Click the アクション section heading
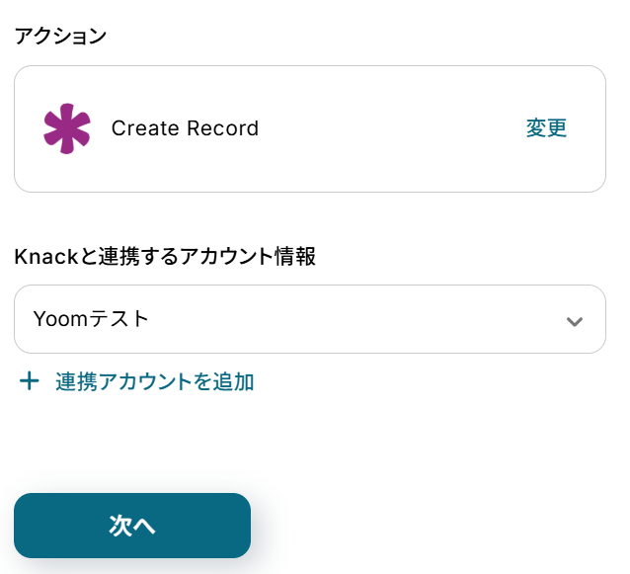 point(60,37)
